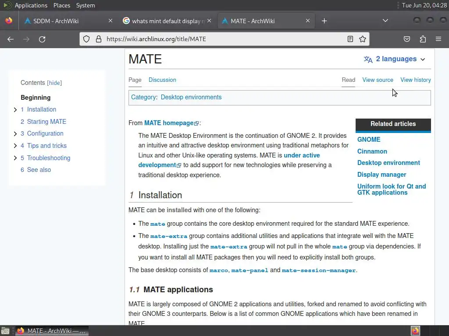Hide the Contents sidebar
The height and width of the screenshot is (336, 449).
[x=54, y=83]
